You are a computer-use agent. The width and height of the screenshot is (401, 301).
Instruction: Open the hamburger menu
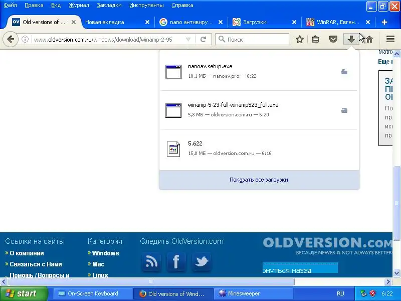(390, 39)
